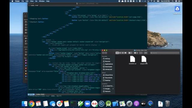The height and width of the screenshot is (108, 192).
Task: Select the snippet.html file
Action: [144, 60]
